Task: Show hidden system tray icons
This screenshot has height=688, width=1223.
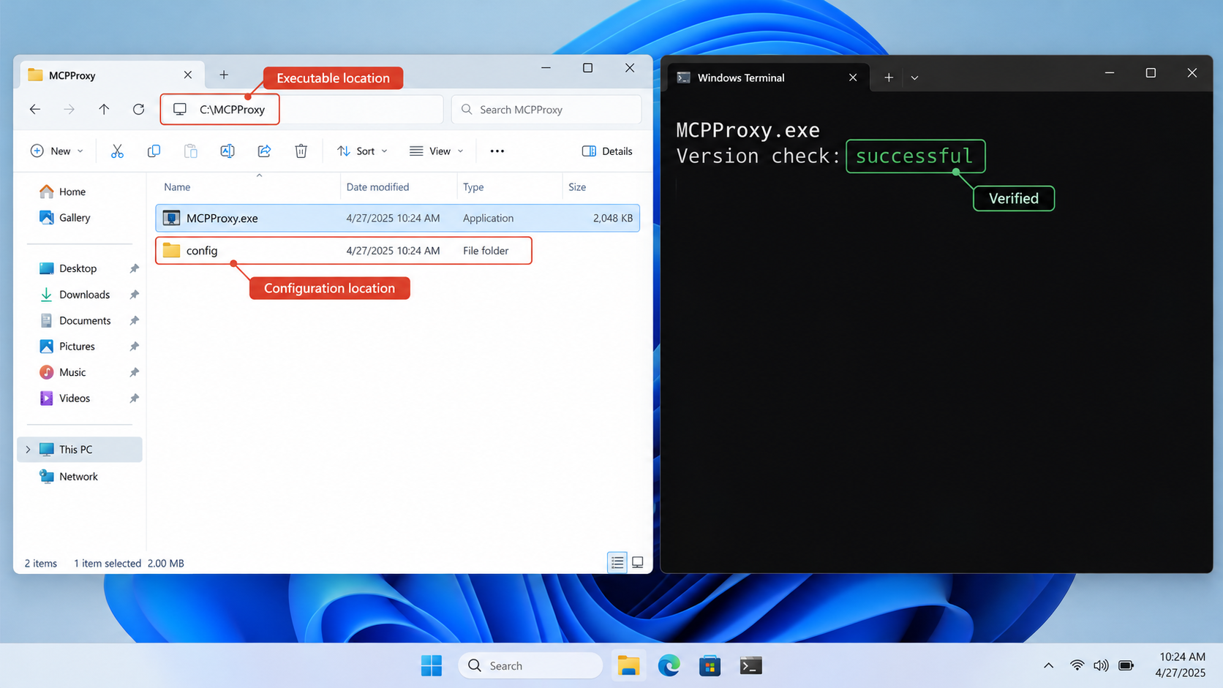Action: point(1048,665)
